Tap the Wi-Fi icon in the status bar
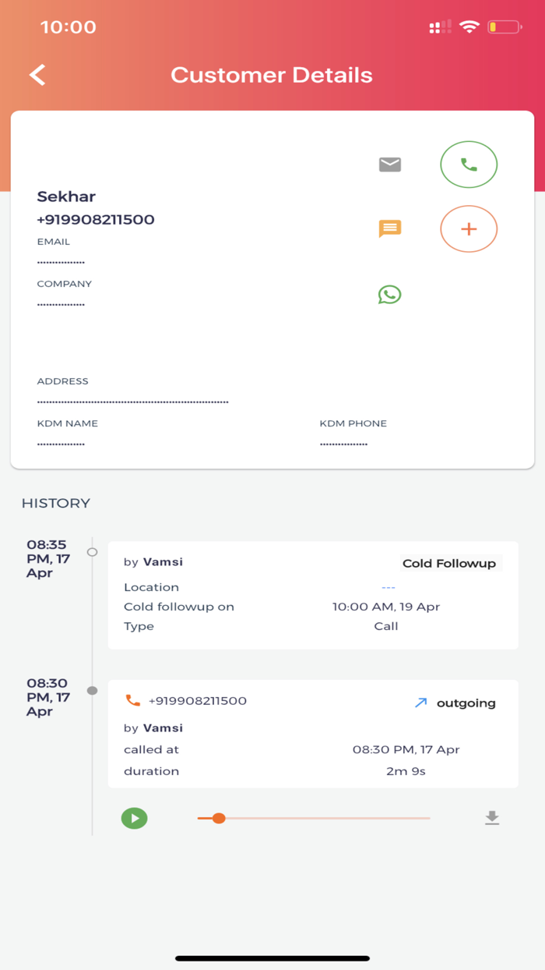This screenshot has height=970, width=545. pyautogui.click(x=468, y=26)
